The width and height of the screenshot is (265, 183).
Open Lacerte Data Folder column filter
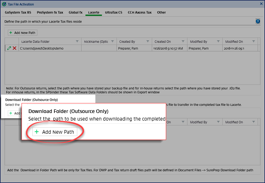pyautogui.click(x=77, y=41)
